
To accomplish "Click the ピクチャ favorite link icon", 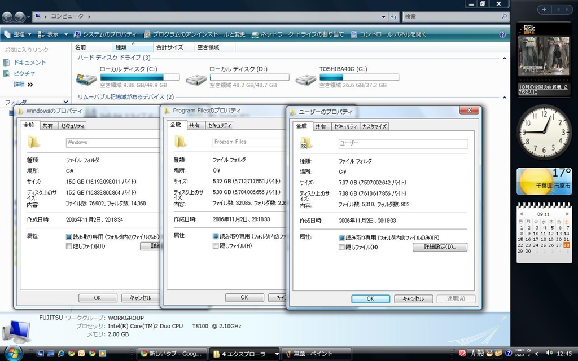I will 7,74.
